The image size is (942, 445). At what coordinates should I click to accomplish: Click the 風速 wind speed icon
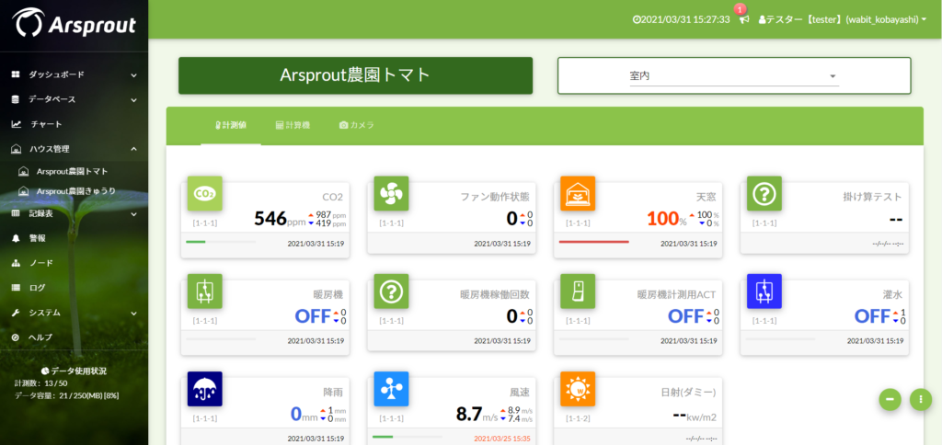pos(391,389)
